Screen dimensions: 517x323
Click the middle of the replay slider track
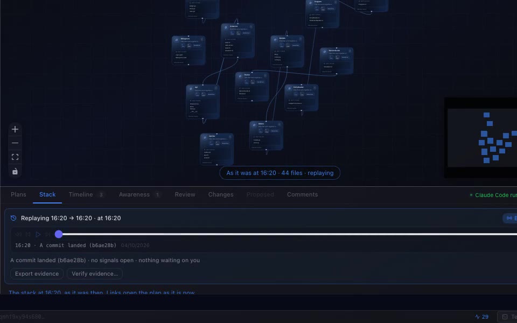(x=288, y=234)
